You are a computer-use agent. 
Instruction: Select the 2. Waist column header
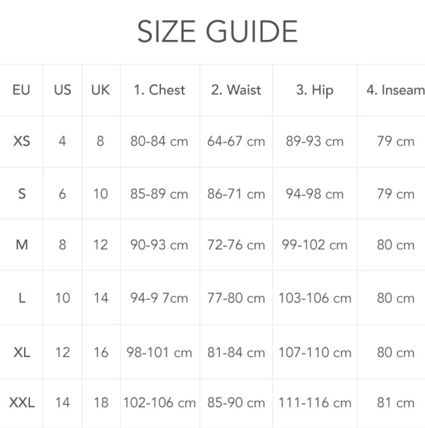[x=236, y=90]
